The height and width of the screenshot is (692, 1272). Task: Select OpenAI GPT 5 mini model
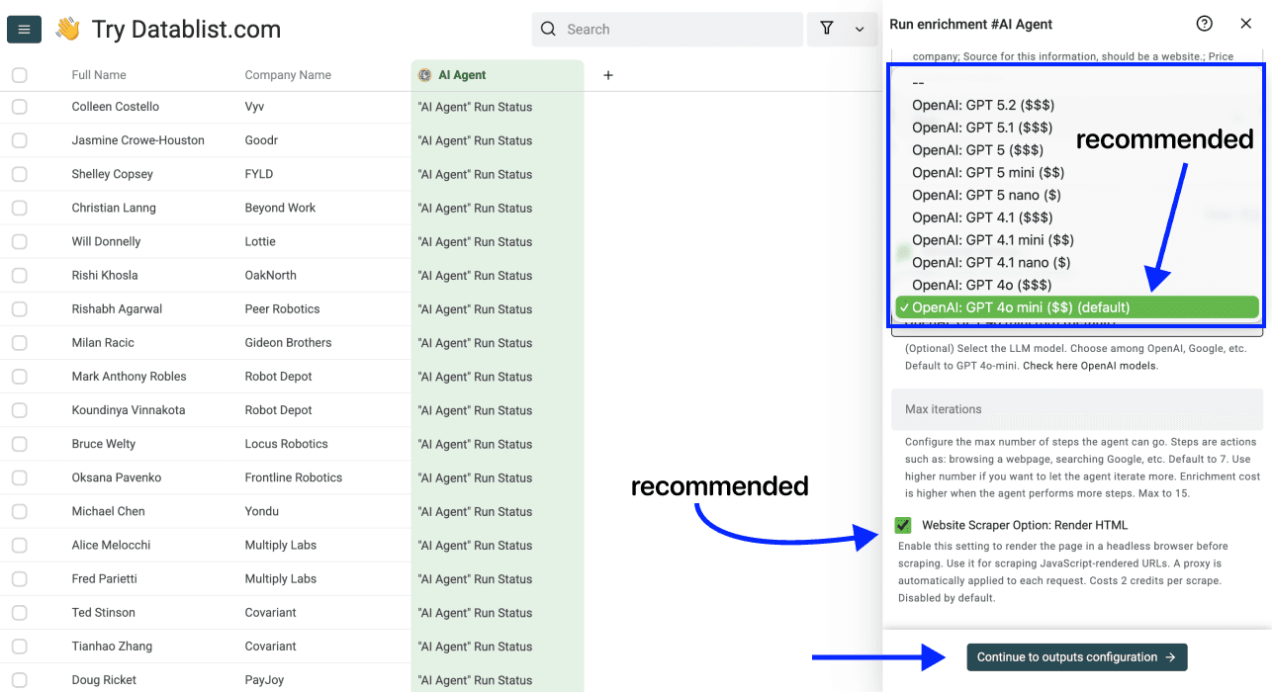coord(989,172)
